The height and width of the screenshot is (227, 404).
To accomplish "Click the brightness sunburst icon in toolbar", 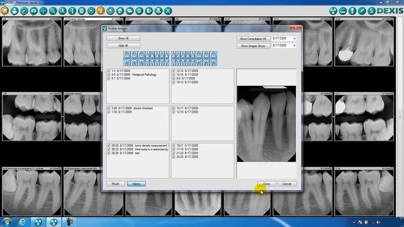I will click(91, 11).
